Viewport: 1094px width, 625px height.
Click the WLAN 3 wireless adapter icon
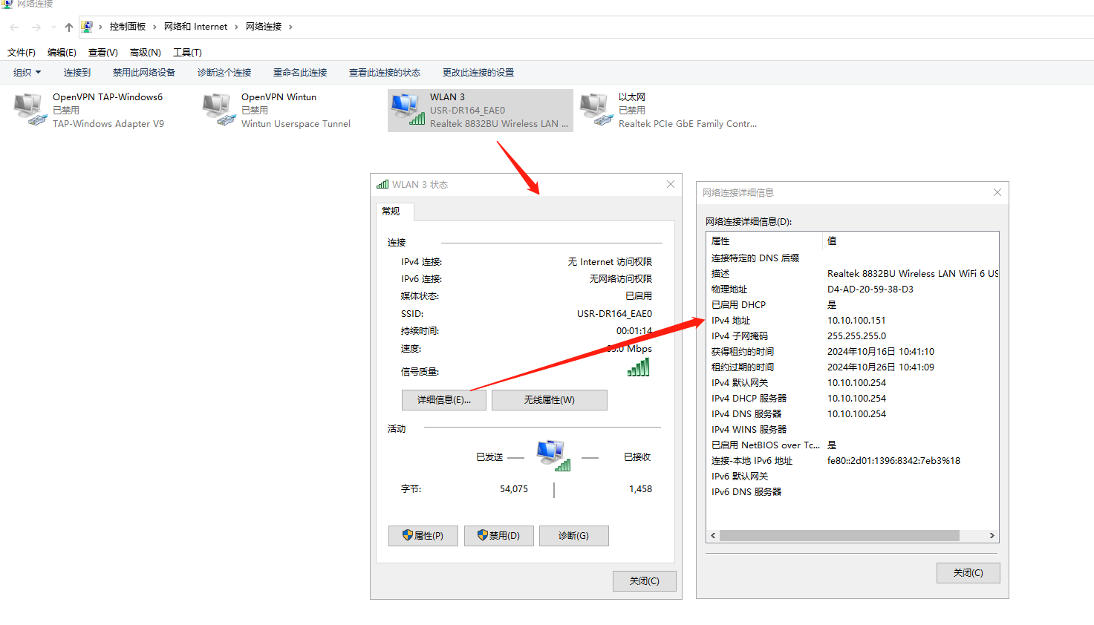point(408,110)
